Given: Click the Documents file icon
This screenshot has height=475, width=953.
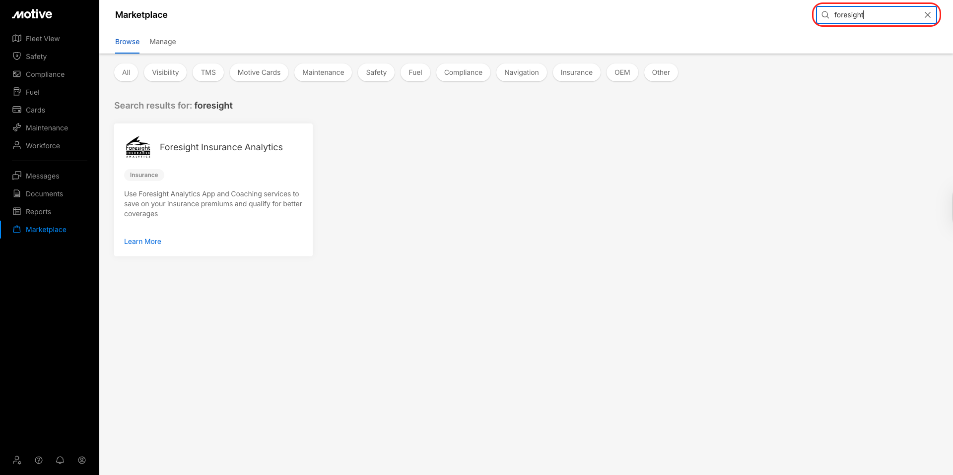Looking at the screenshot, I should [x=17, y=194].
